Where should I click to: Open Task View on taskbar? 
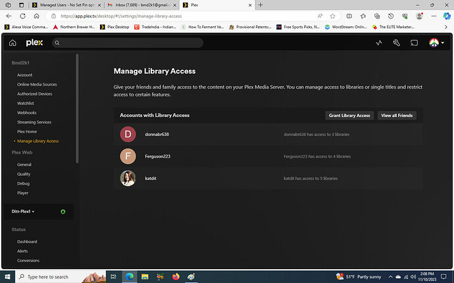(x=113, y=277)
